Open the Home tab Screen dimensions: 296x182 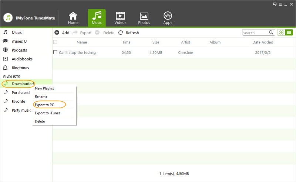point(73,18)
